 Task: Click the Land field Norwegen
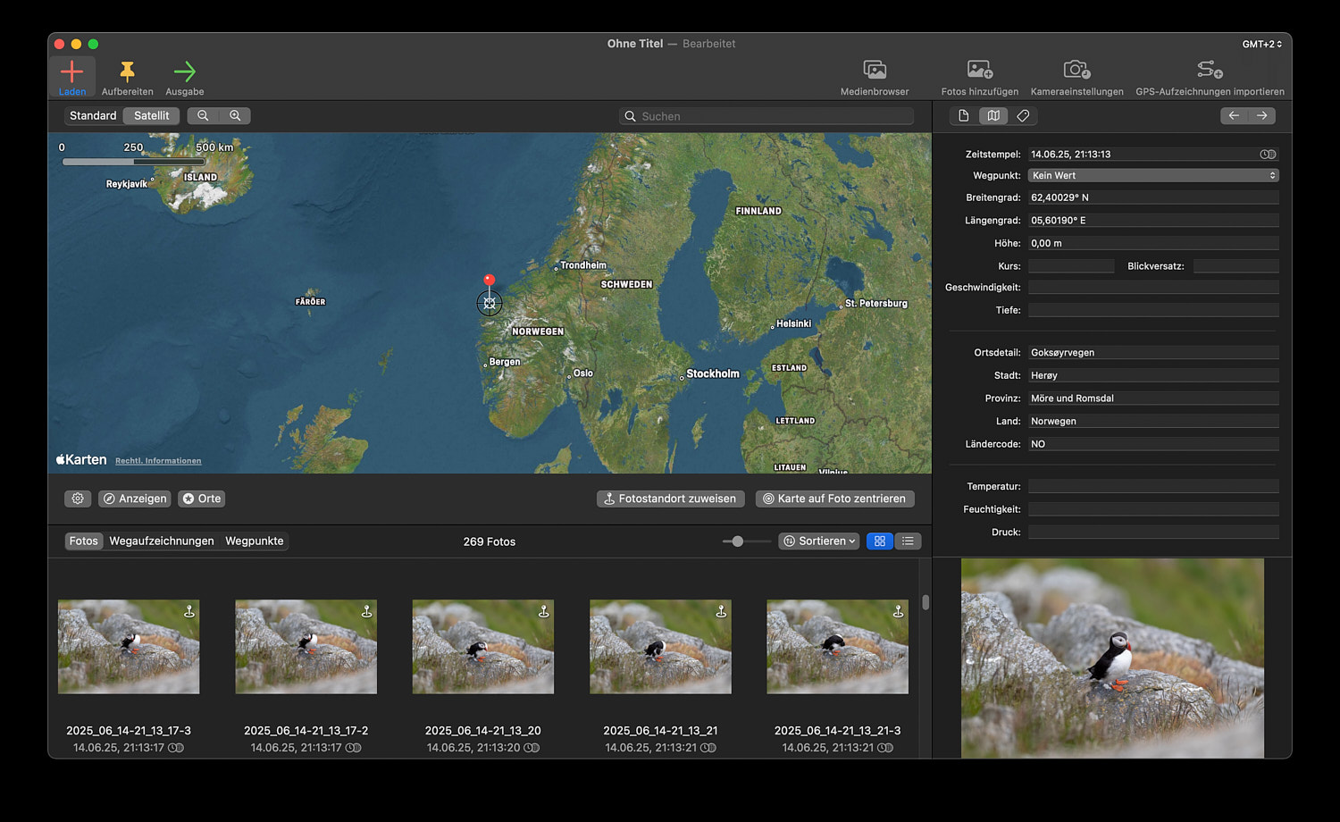pyautogui.click(x=1153, y=421)
